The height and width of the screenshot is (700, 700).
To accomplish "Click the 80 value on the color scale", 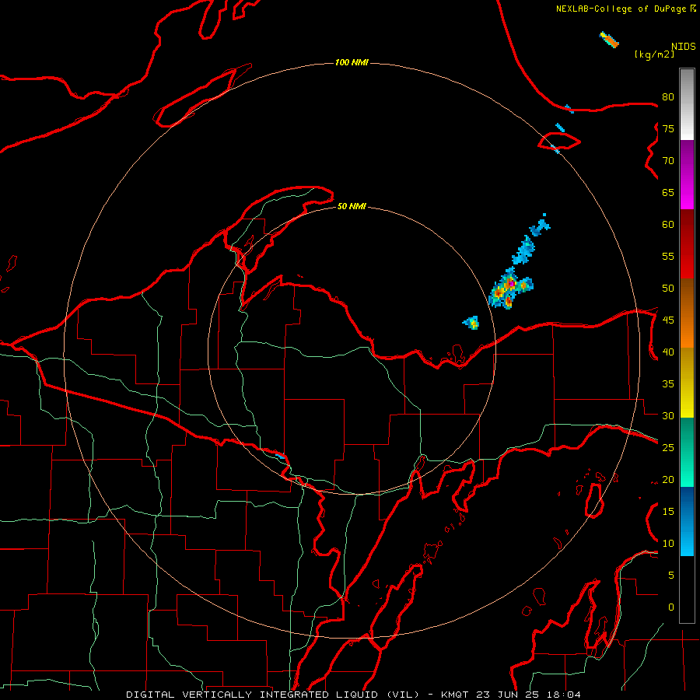I will 668,97.
